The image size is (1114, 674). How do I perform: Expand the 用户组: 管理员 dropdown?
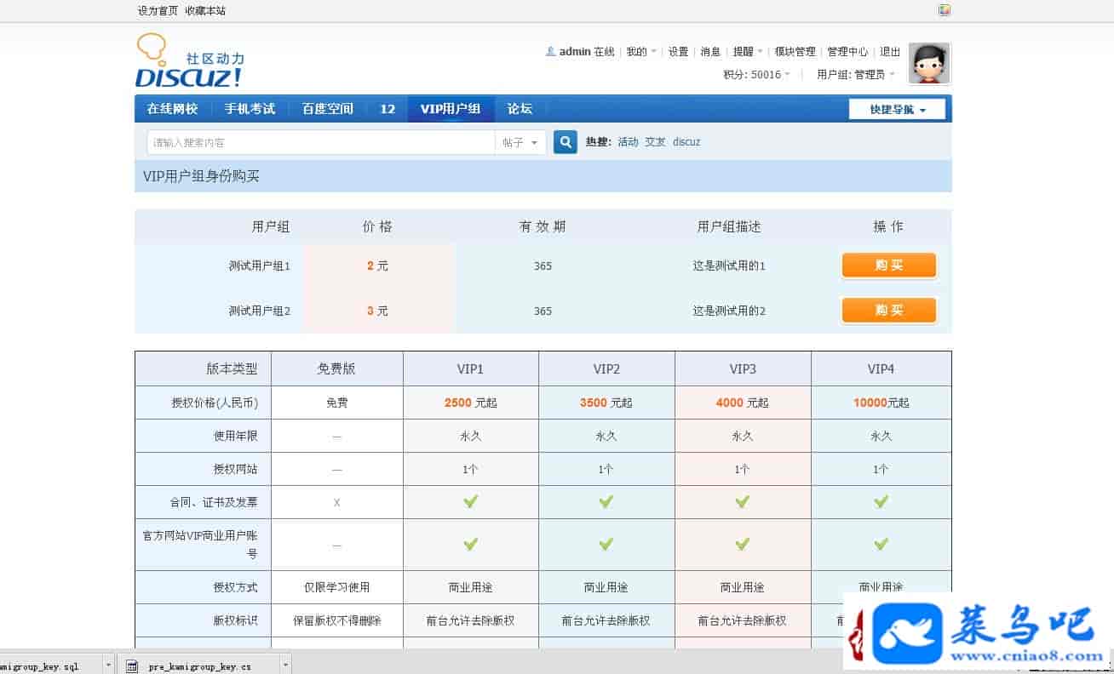[855, 75]
